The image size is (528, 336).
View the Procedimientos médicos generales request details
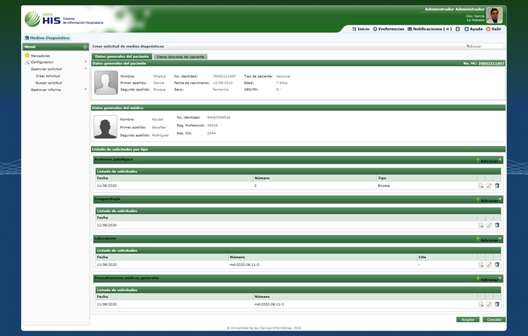point(481,304)
